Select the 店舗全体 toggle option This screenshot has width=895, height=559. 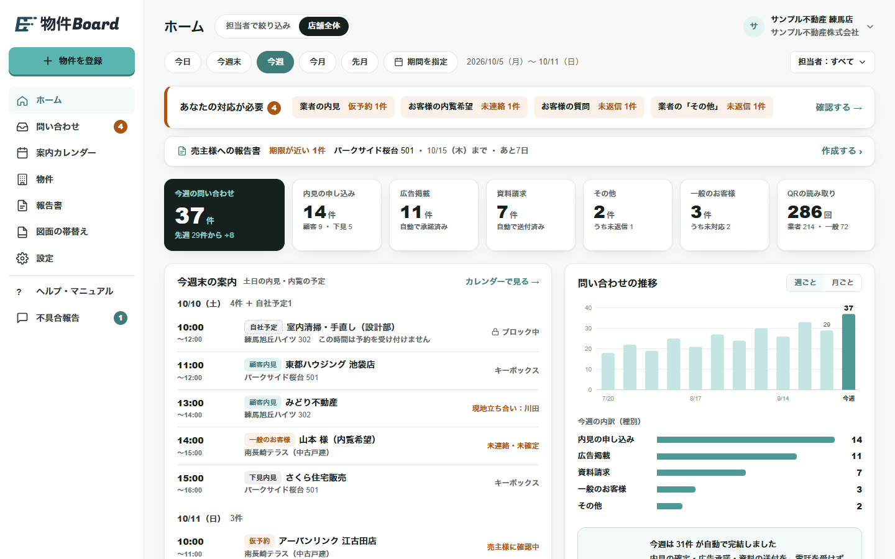click(324, 26)
